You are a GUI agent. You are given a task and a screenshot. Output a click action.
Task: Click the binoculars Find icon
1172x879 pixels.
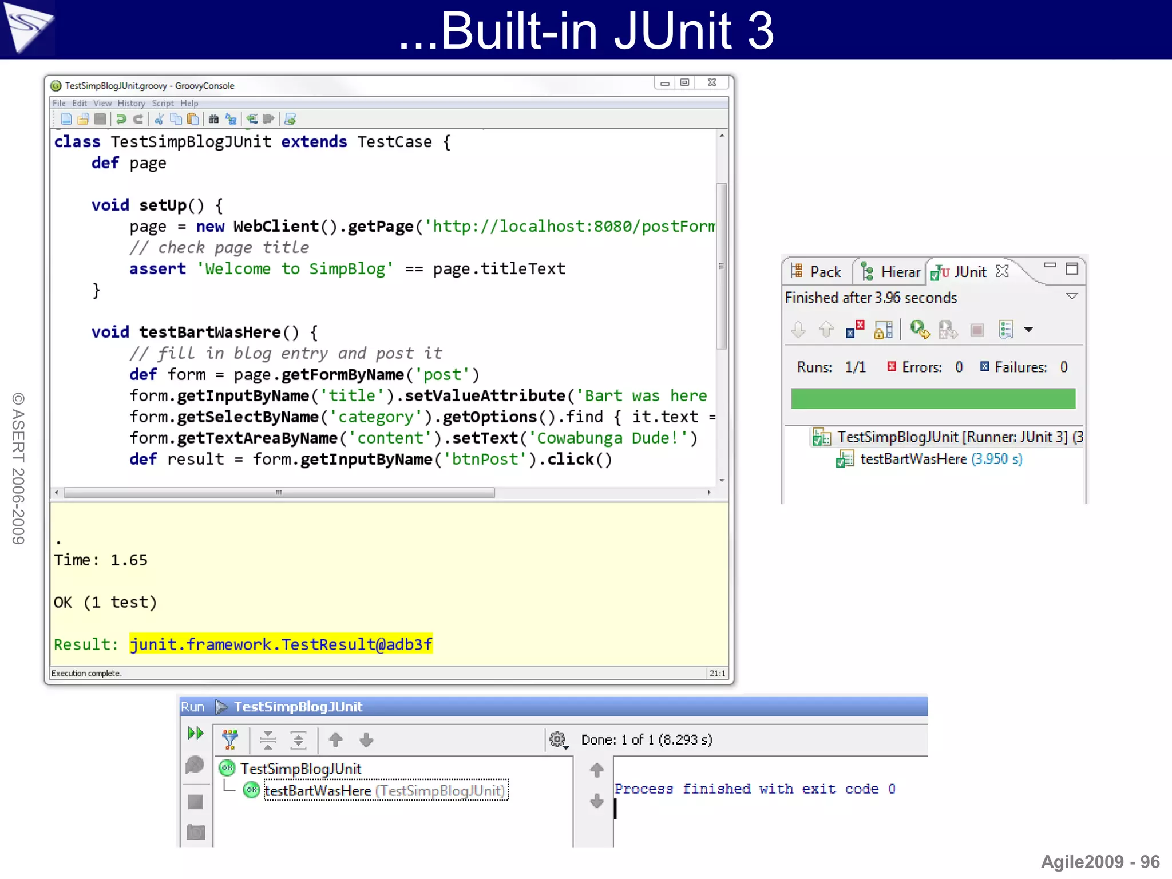213,119
